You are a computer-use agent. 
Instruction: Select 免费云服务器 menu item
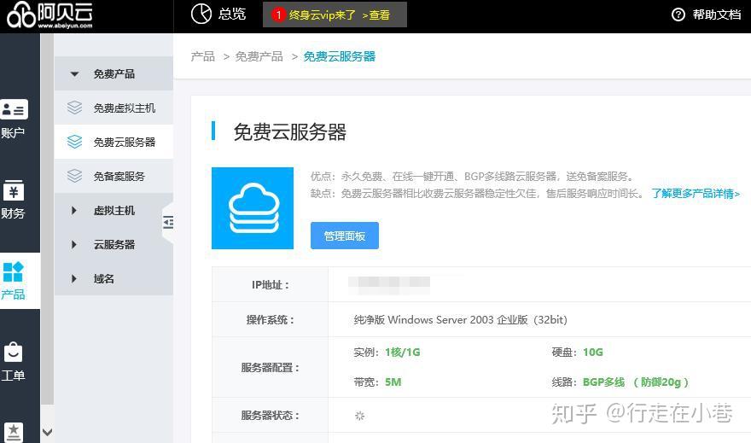coord(114,142)
